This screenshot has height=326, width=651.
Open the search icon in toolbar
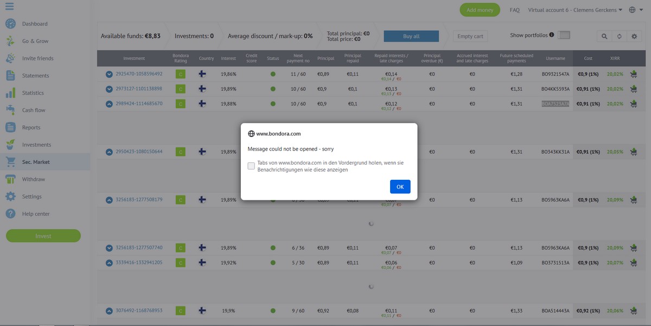click(x=604, y=36)
